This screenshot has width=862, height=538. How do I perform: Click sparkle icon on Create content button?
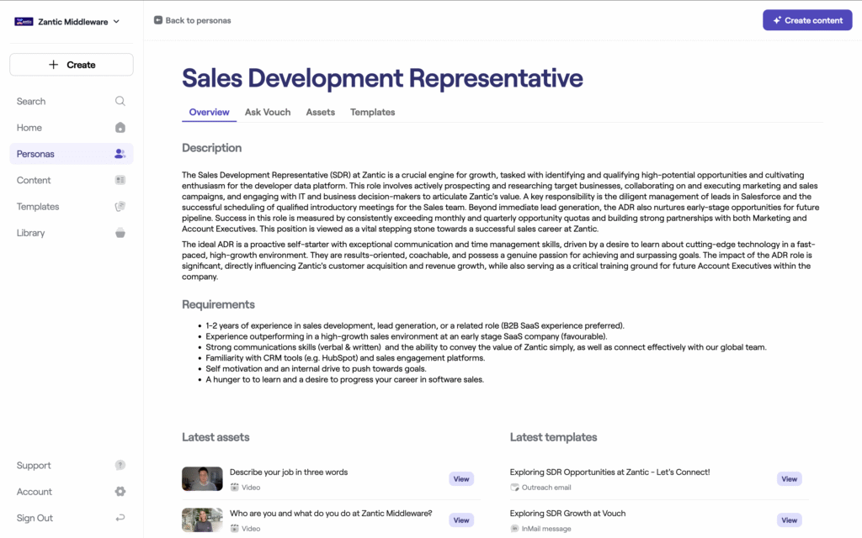point(777,20)
